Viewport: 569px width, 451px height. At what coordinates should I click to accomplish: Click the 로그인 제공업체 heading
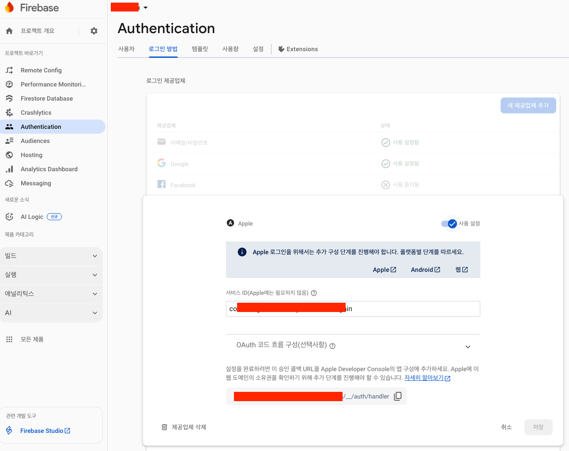pyautogui.click(x=166, y=81)
